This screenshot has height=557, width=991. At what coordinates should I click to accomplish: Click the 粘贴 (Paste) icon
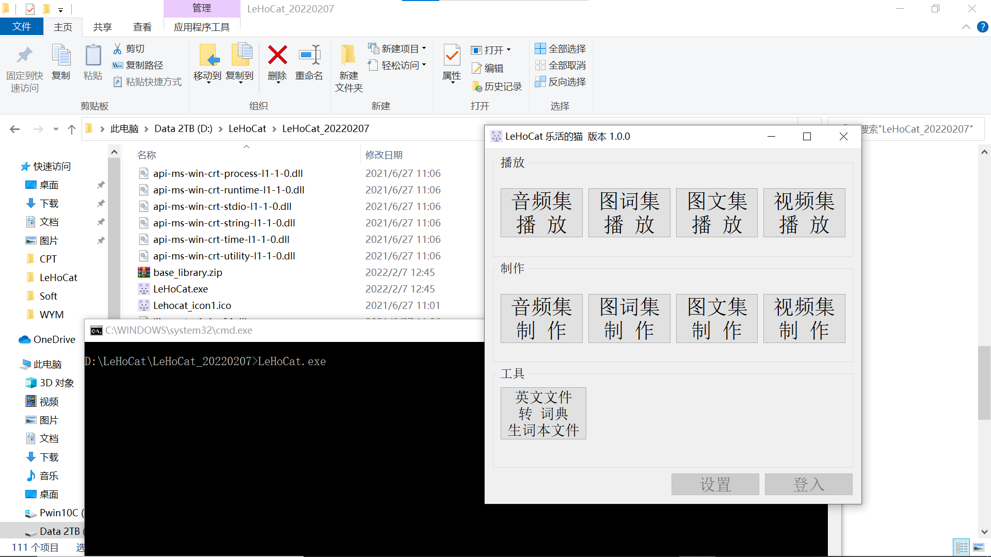click(x=92, y=62)
